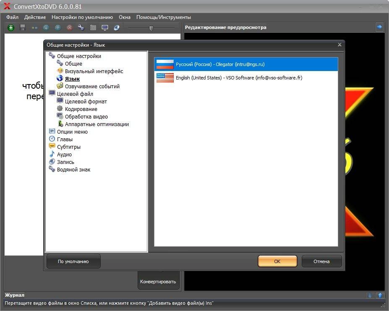Click the gear icon beside Кодирование
The image size is (389, 311).
(60, 108)
